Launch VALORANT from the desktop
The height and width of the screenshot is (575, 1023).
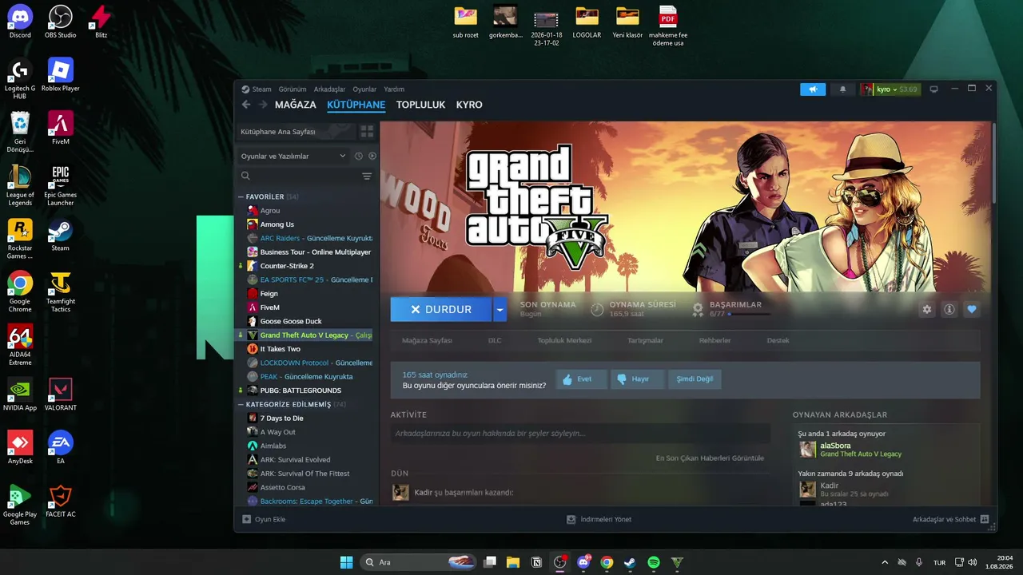tap(61, 395)
